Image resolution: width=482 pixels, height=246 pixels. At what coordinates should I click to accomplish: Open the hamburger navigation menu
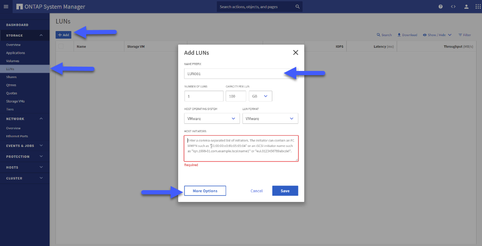click(x=6, y=6)
